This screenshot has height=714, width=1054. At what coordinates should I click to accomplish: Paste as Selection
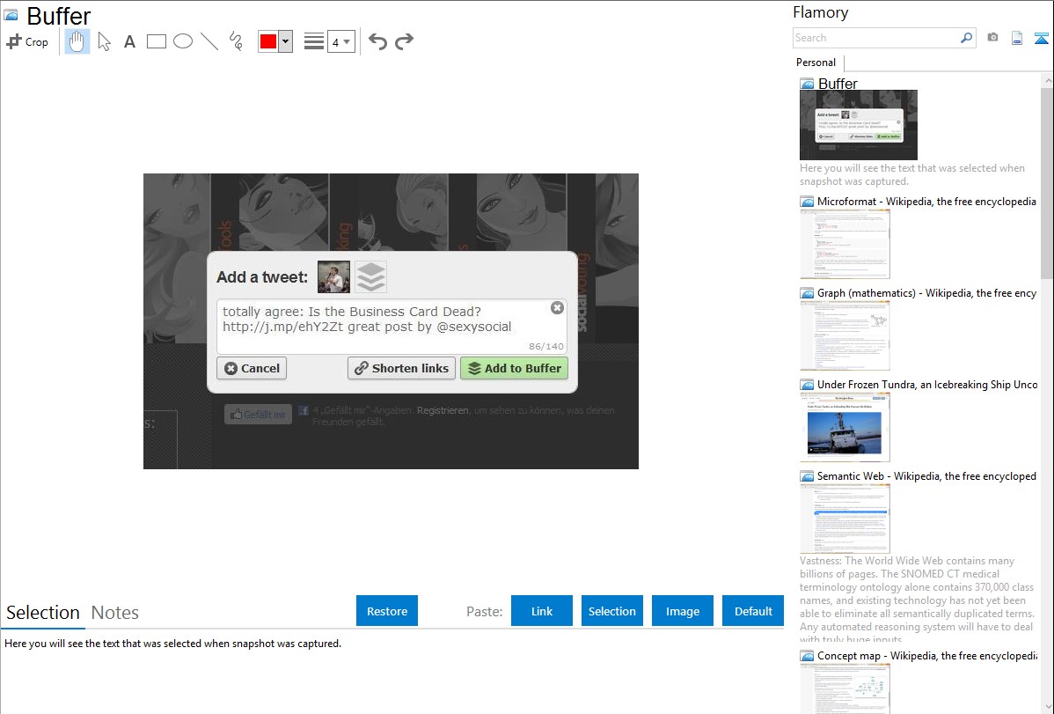tap(611, 611)
